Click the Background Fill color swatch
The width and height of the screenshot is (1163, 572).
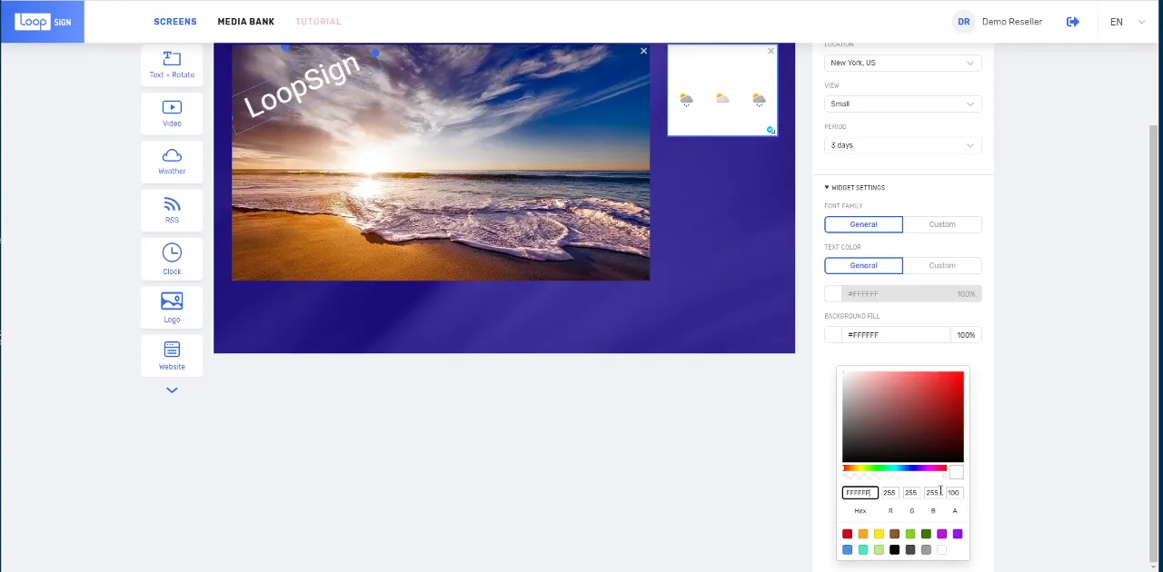833,335
